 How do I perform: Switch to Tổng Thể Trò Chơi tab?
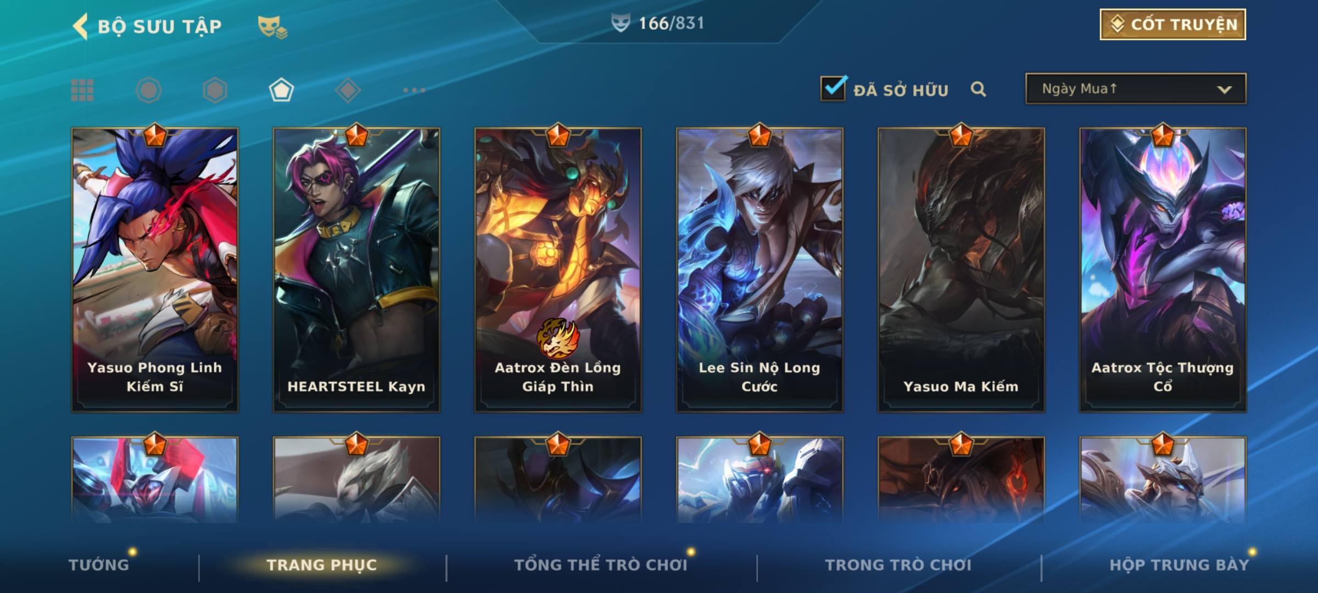(x=601, y=565)
